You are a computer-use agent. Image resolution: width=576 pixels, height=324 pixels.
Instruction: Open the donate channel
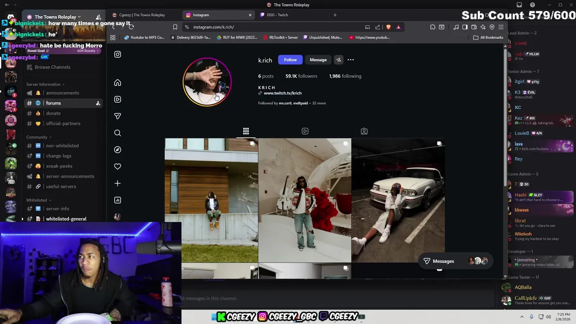coord(63,113)
